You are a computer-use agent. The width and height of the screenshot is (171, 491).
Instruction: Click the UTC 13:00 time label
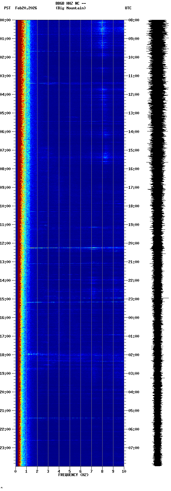[x=134, y=113]
